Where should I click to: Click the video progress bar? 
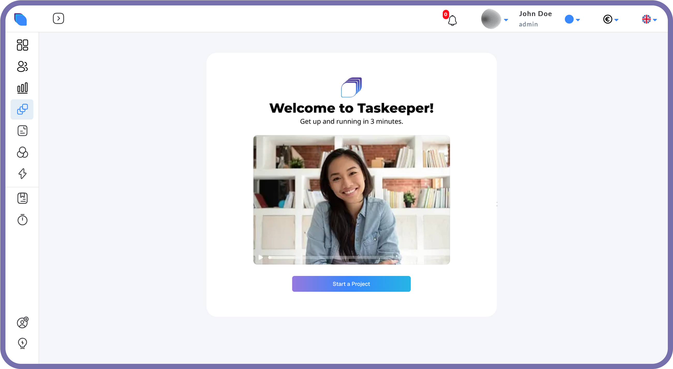click(x=332, y=257)
